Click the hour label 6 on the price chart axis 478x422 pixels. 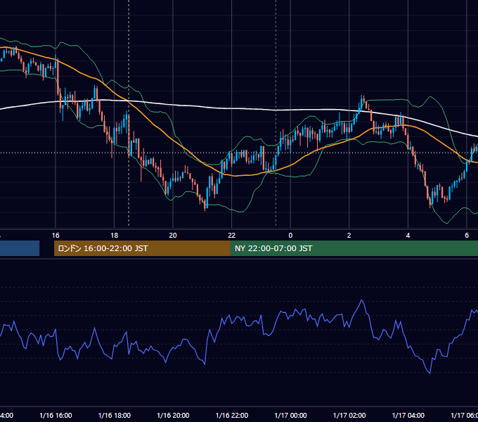[467, 236]
